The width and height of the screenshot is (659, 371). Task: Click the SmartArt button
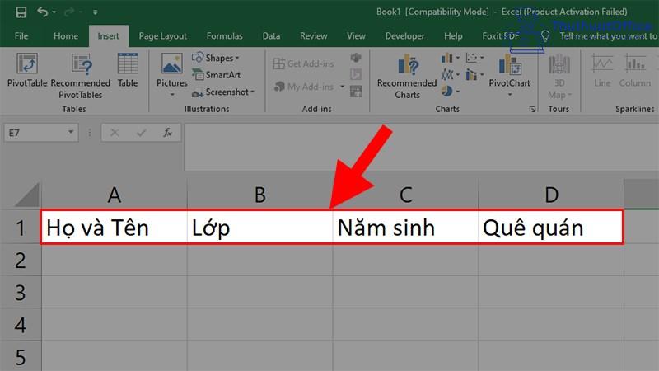217,75
